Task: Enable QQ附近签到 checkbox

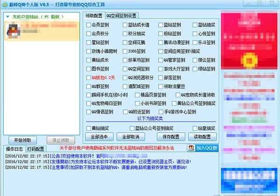Action: (125, 112)
